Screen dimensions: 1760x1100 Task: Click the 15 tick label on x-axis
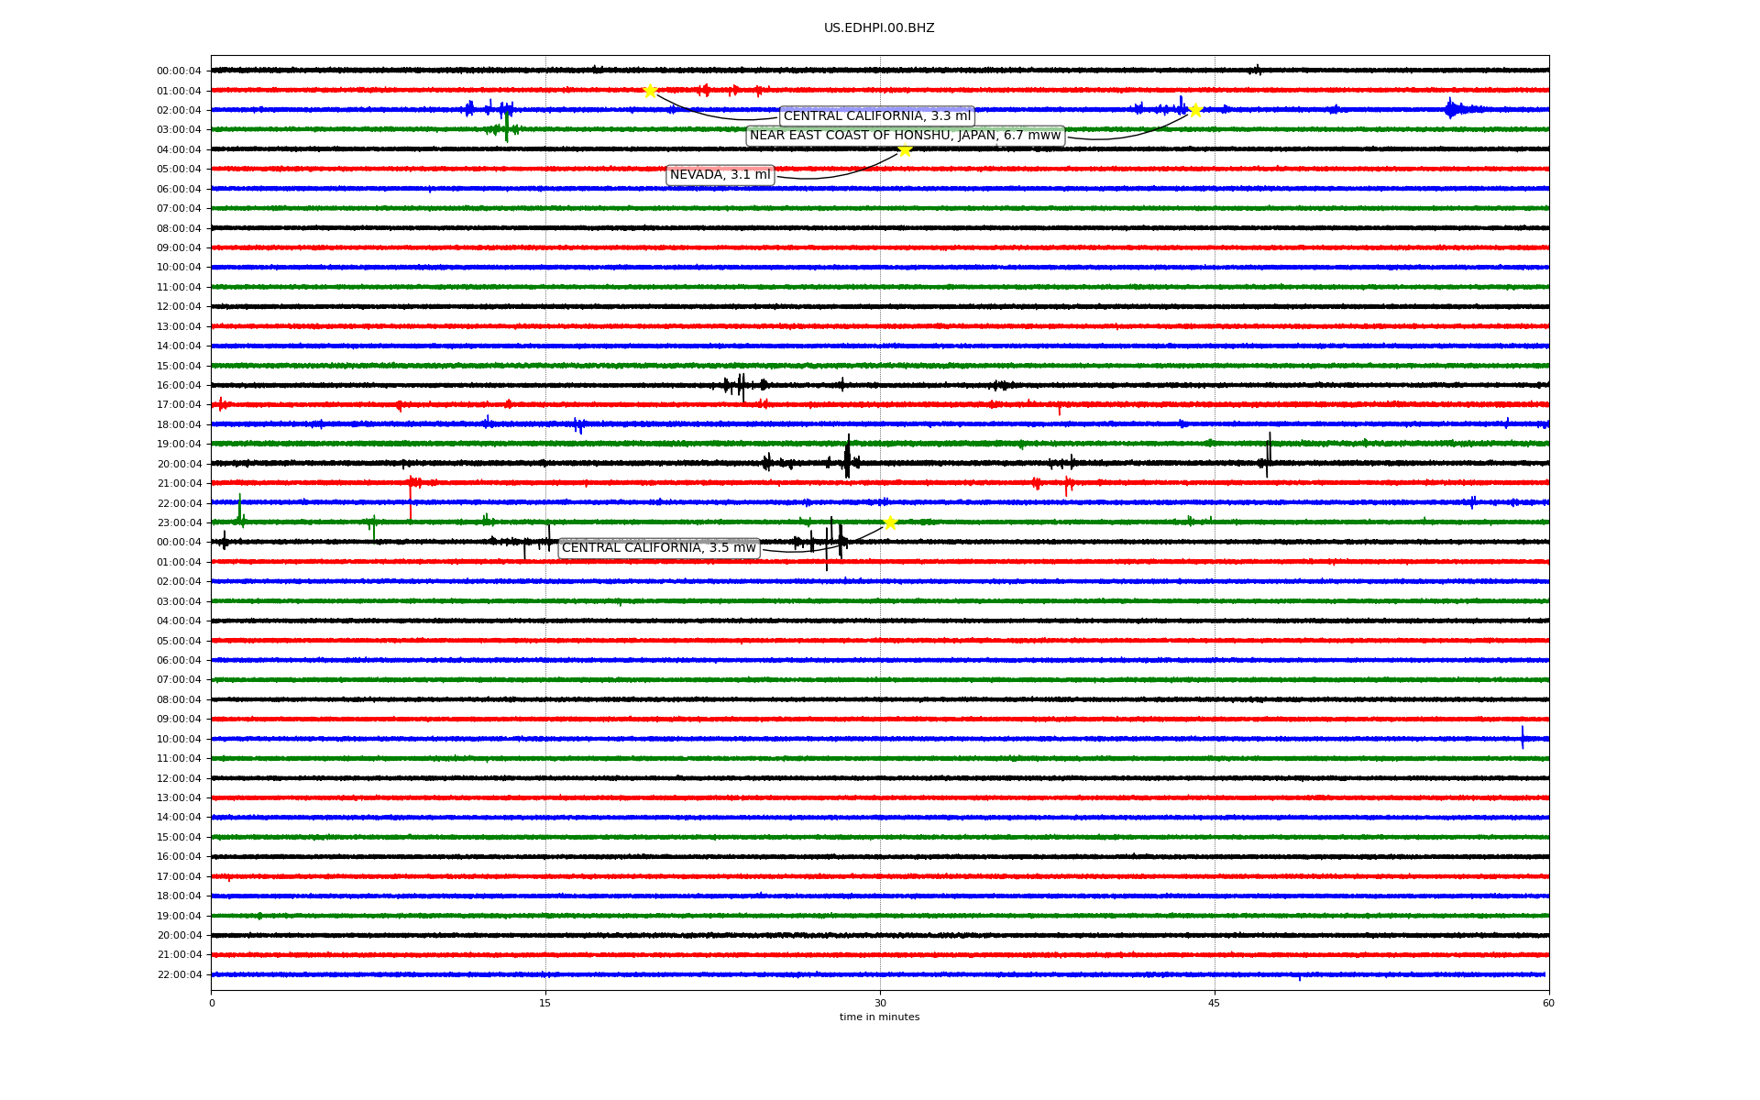pyautogui.click(x=545, y=1003)
